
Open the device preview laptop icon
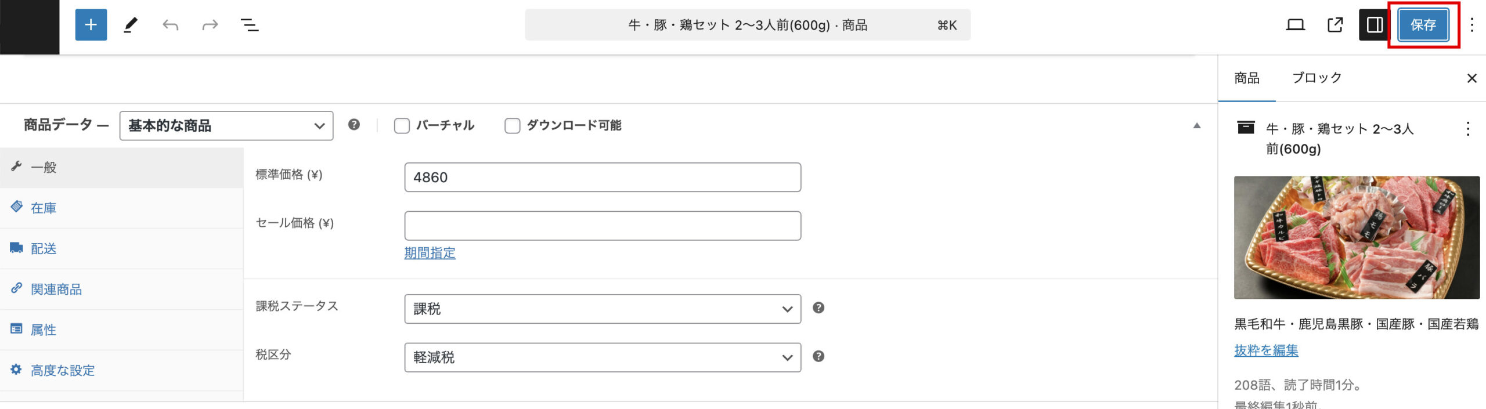tap(1295, 25)
